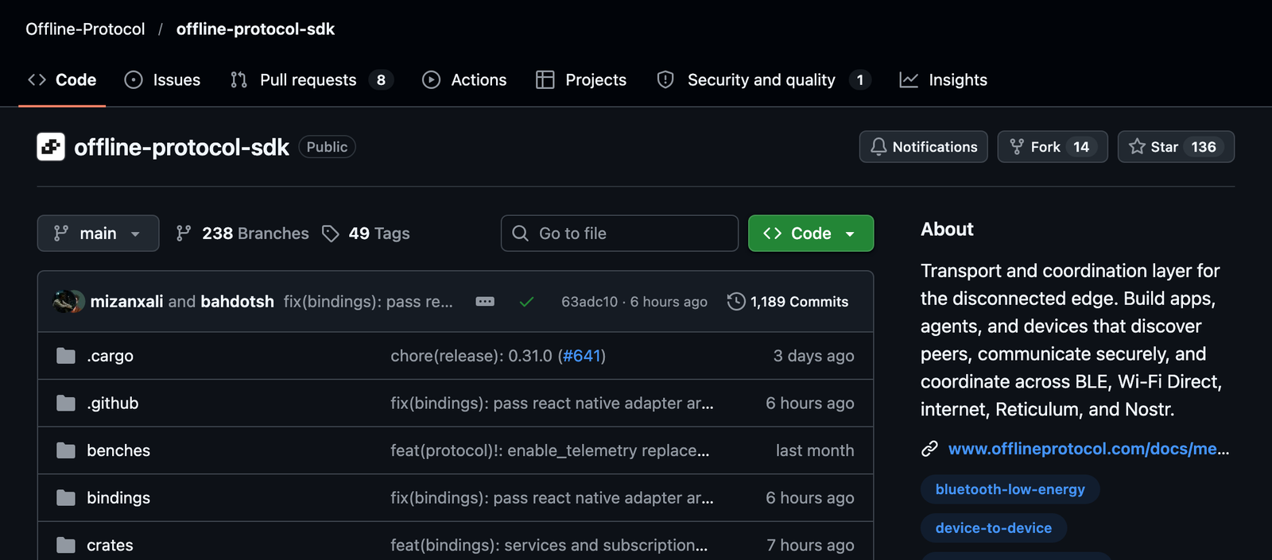The width and height of the screenshot is (1272, 560).
Task: Click the device-to-device topic tag
Action: click(x=993, y=528)
